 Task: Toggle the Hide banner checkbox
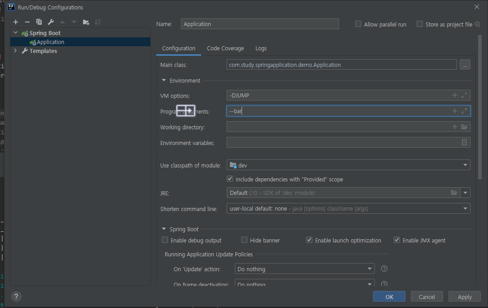(244, 240)
